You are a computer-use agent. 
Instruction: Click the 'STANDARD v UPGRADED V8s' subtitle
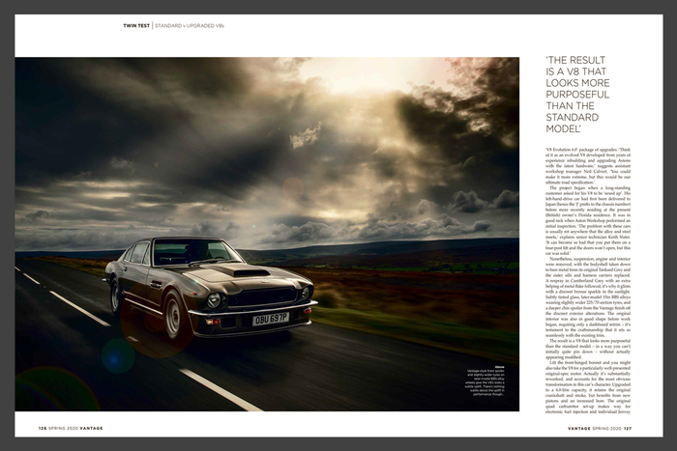[x=190, y=26]
